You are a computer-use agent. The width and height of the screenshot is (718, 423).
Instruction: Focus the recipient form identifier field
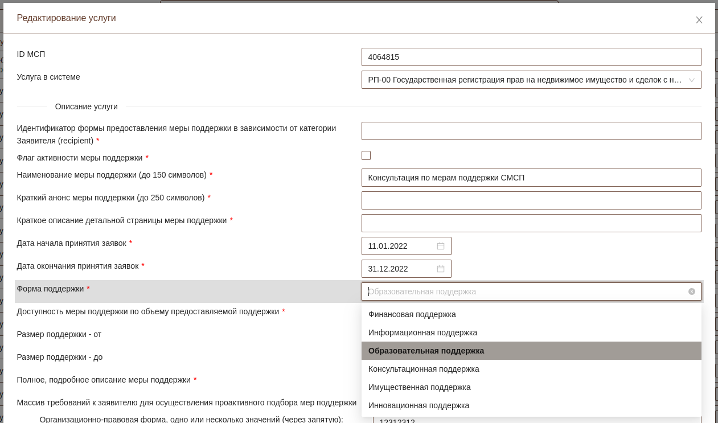(x=531, y=131)
